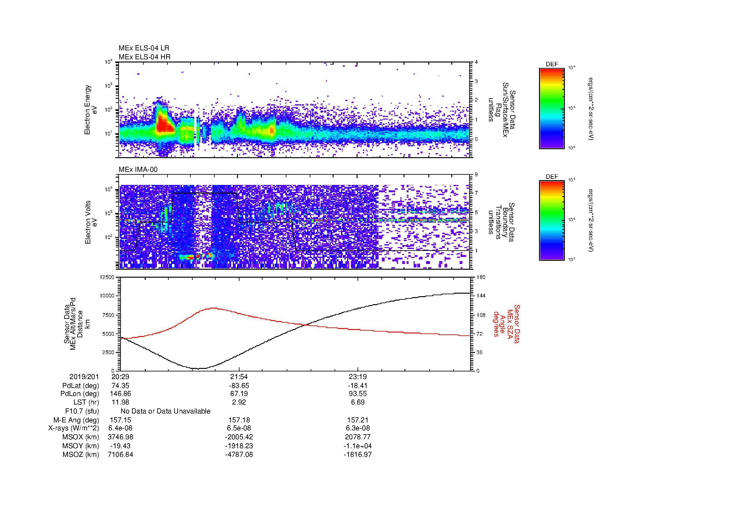Click the '23:19' time tick label

(358, 377)
